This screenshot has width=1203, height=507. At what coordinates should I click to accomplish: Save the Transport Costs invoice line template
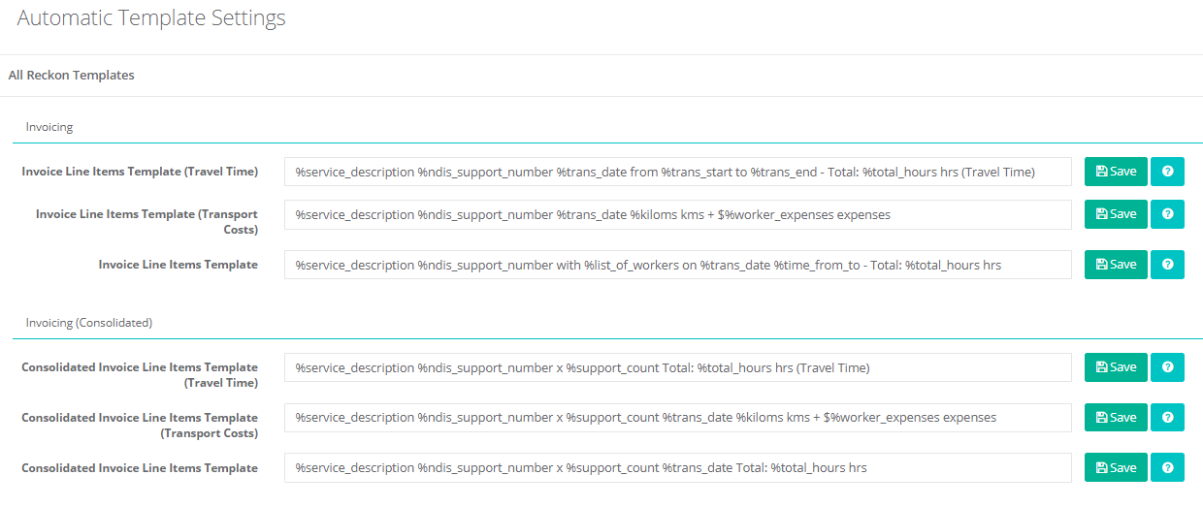coord(1116,214)
